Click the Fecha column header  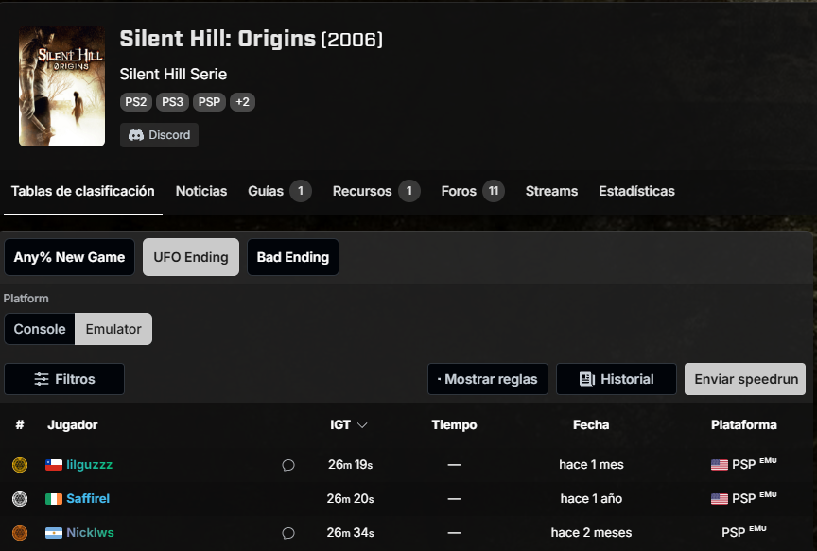(591, 425)
